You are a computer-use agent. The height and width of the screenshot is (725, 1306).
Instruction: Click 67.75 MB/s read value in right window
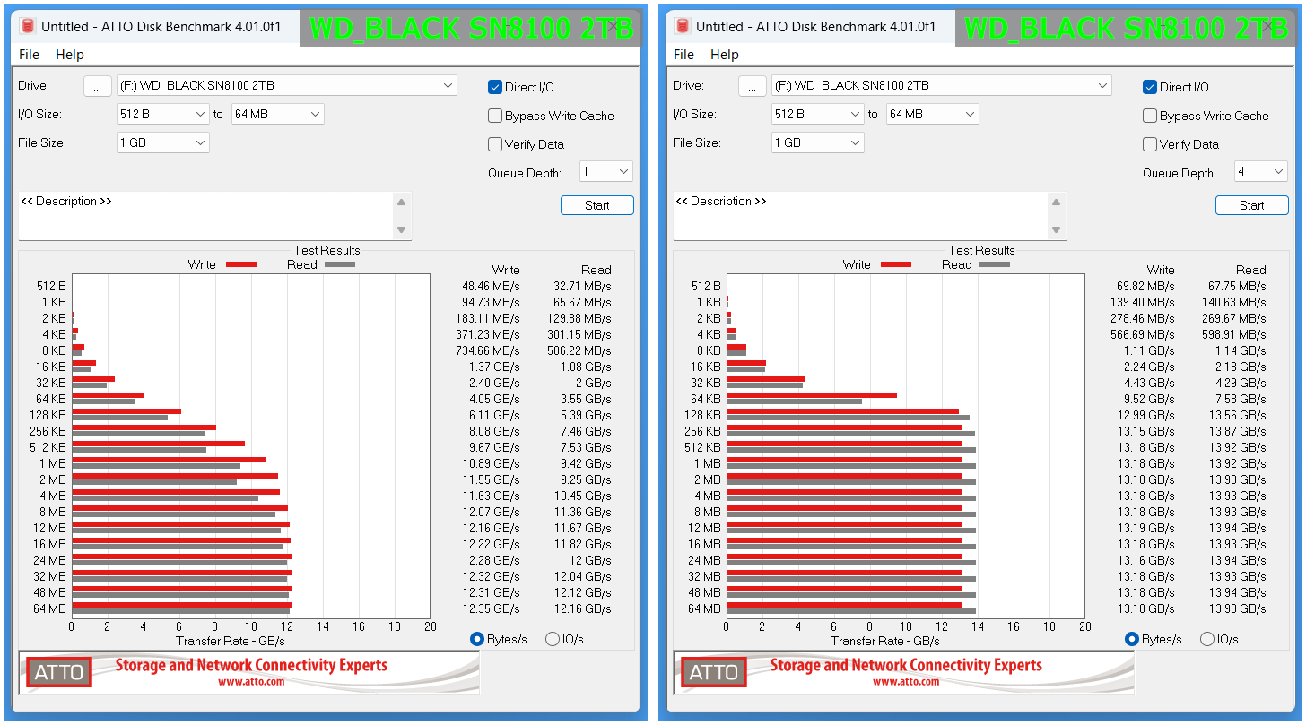1237,286
